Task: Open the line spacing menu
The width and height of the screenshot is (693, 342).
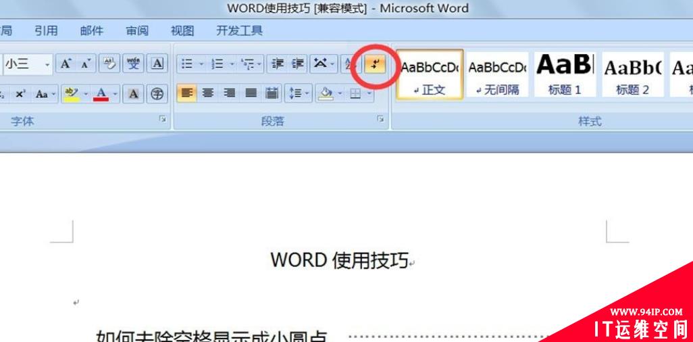Action: click(x=299, y=93)
